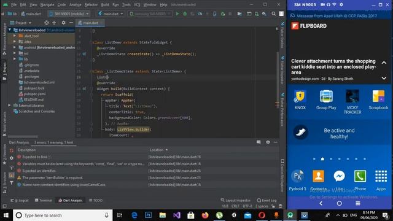Open Messenger Lite on the phone dock
The image size is (393, 221).
tap(339, 180)
